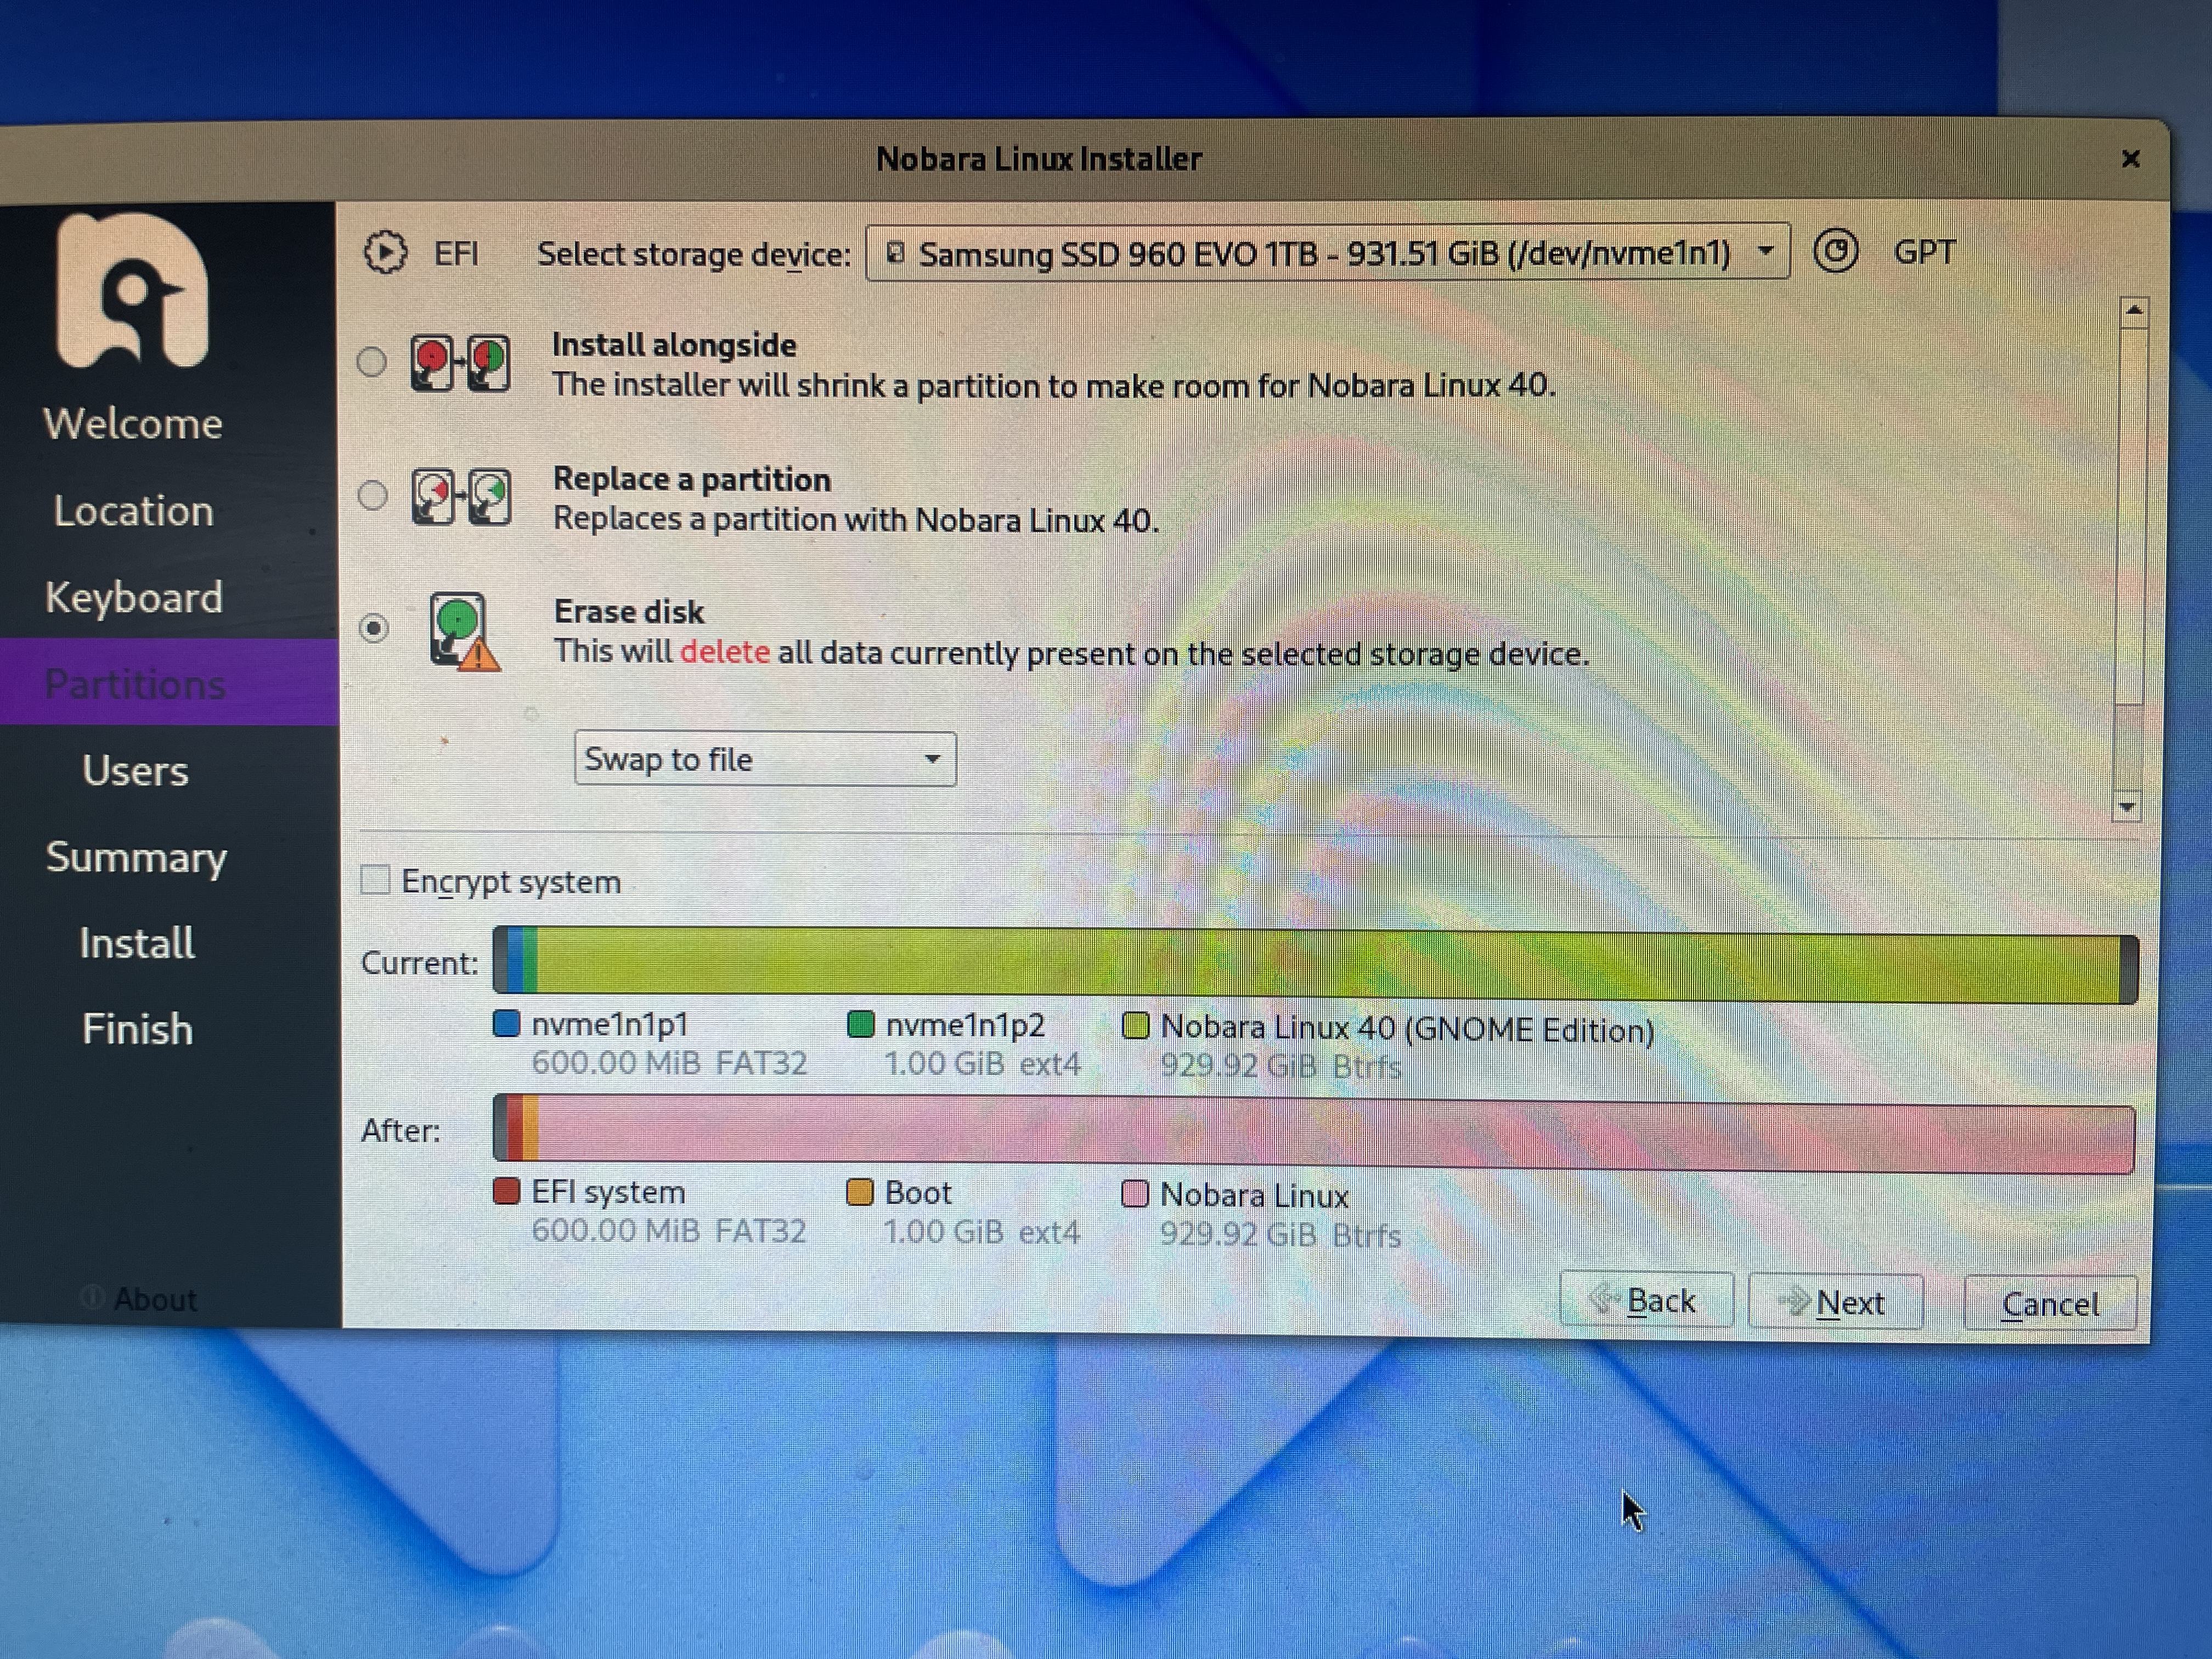Click the Summary step in the sidebar

[137, 858]
